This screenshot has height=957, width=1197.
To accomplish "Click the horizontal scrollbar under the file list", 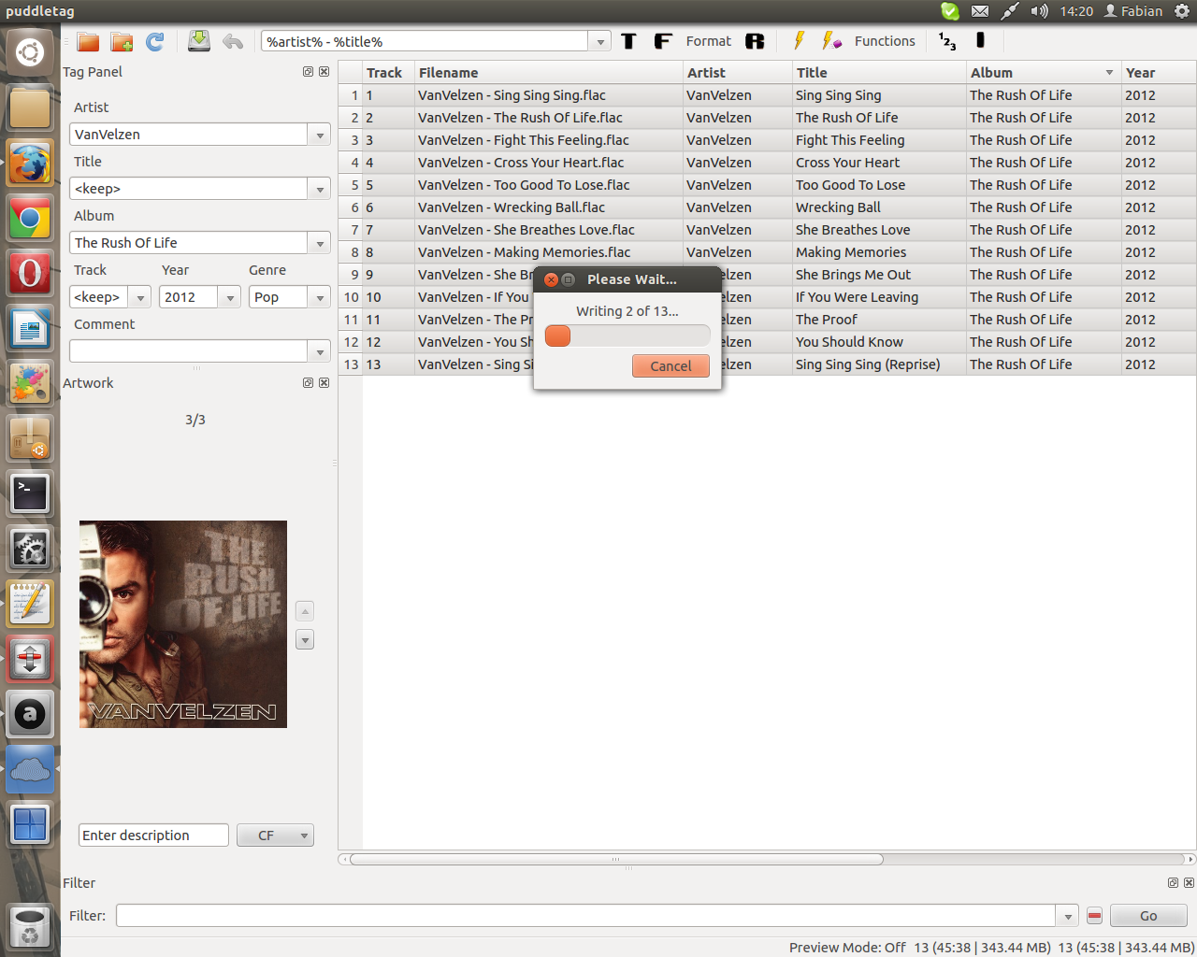I will (x=615, y=859).
